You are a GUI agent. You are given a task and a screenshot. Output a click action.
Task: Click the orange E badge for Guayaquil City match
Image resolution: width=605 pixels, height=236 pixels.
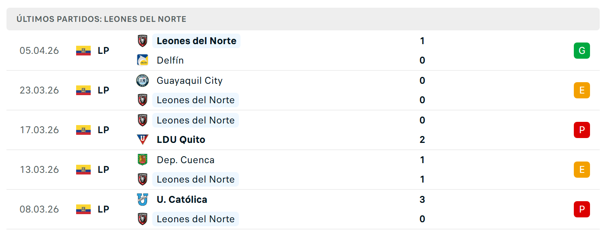pyautogui.click(x=582, y=90)
